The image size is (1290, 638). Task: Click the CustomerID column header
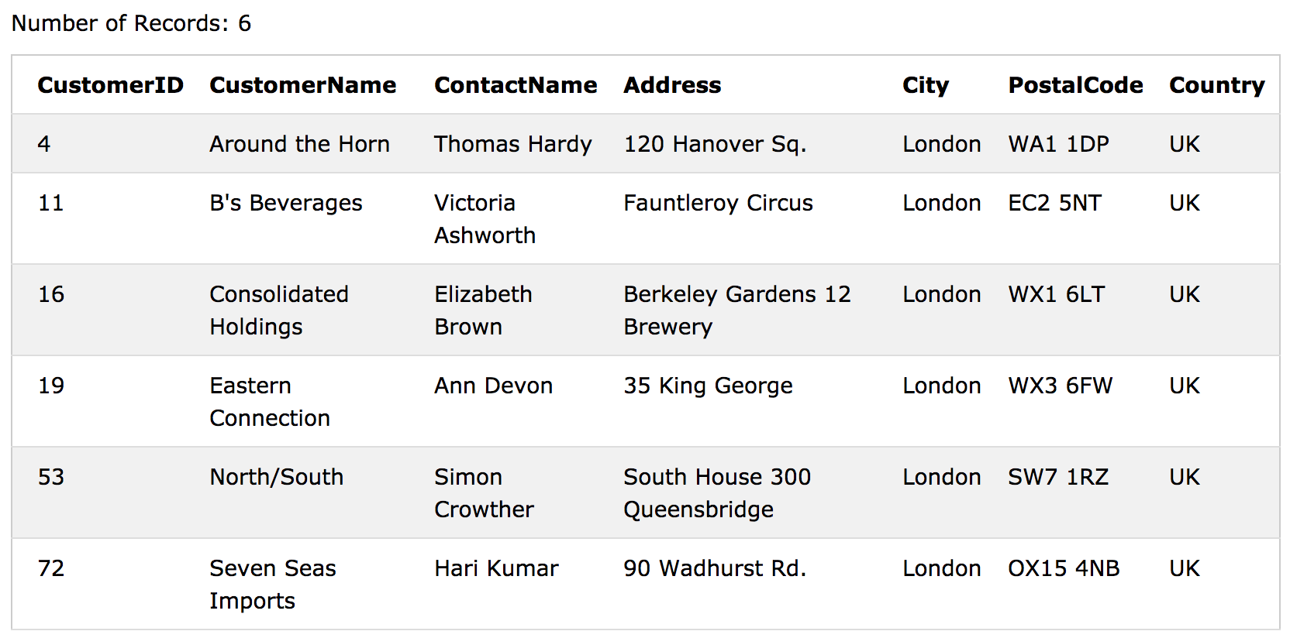(x=110, y=85)
